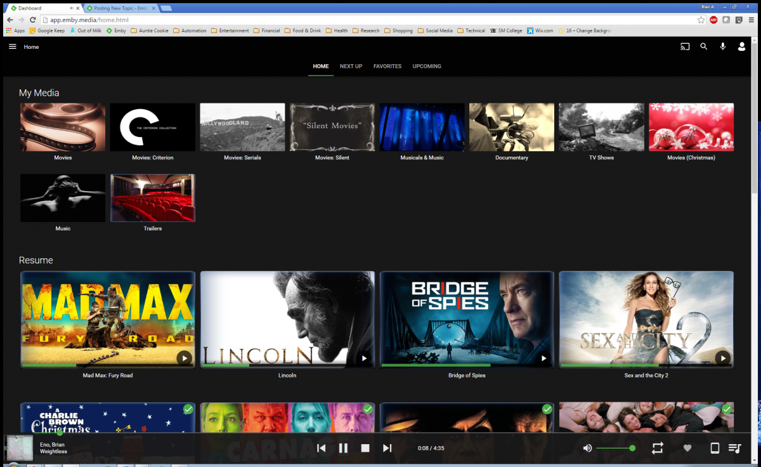Open the now playing playlist icon
Image resolution: width=761 pixels, height=467 pixels.
(x=734, y=448)
